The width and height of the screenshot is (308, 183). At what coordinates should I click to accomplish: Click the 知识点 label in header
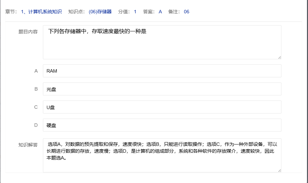(76, 12)
